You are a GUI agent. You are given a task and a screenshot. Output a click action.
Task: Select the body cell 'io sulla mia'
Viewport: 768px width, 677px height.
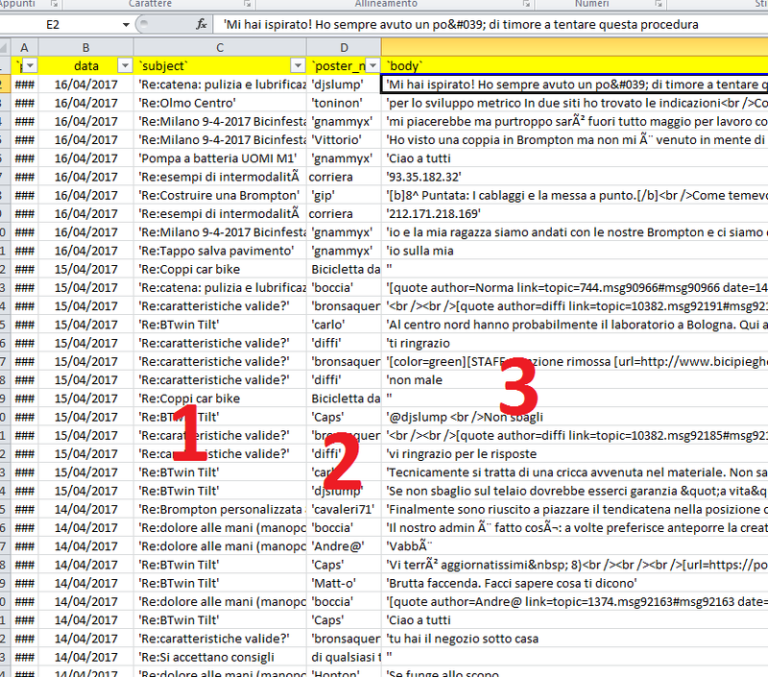point(574,251)
